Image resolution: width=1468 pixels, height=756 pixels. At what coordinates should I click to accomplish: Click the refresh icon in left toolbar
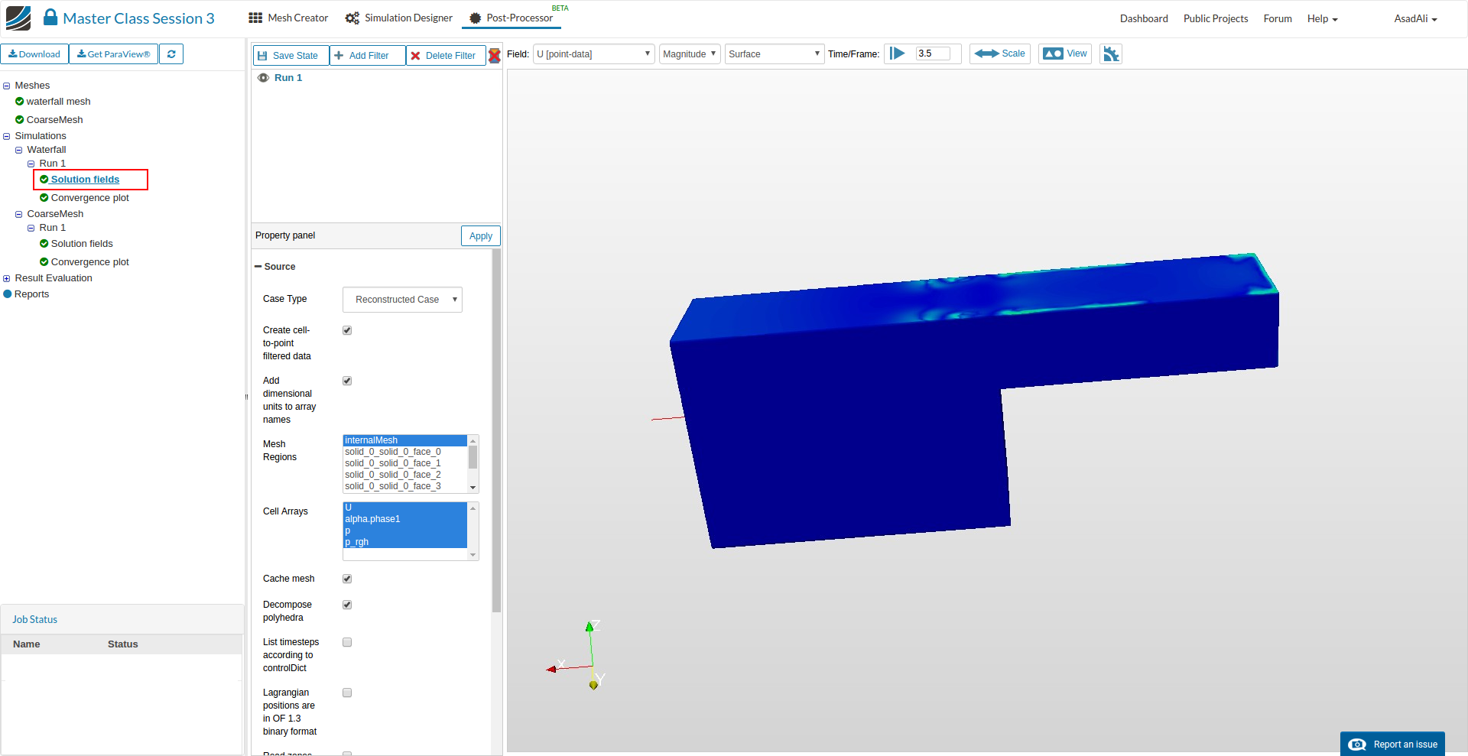coord(171,54)
